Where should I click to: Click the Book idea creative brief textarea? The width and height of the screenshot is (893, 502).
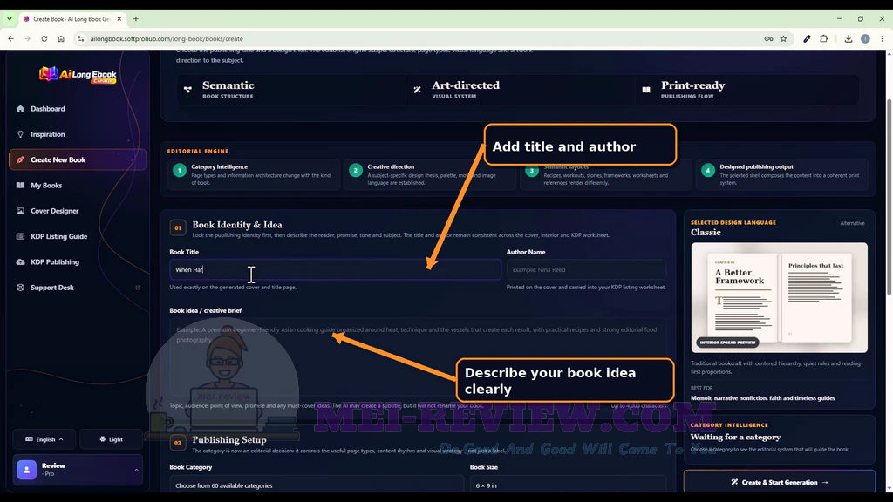click(418, 357)
